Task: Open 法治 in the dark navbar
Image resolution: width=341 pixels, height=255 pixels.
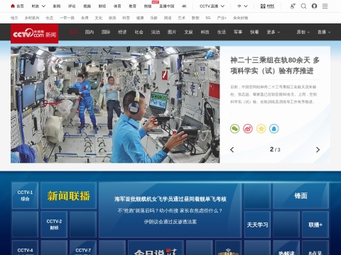Action: point(156,32)
